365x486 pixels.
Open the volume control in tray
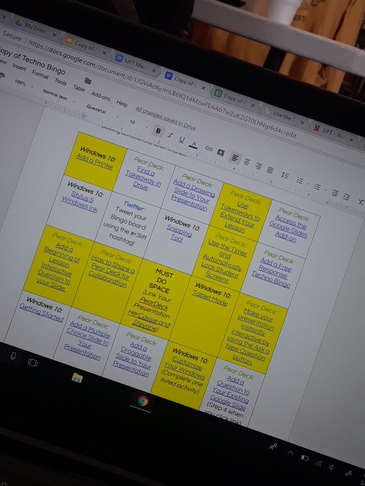click(332, 467)
